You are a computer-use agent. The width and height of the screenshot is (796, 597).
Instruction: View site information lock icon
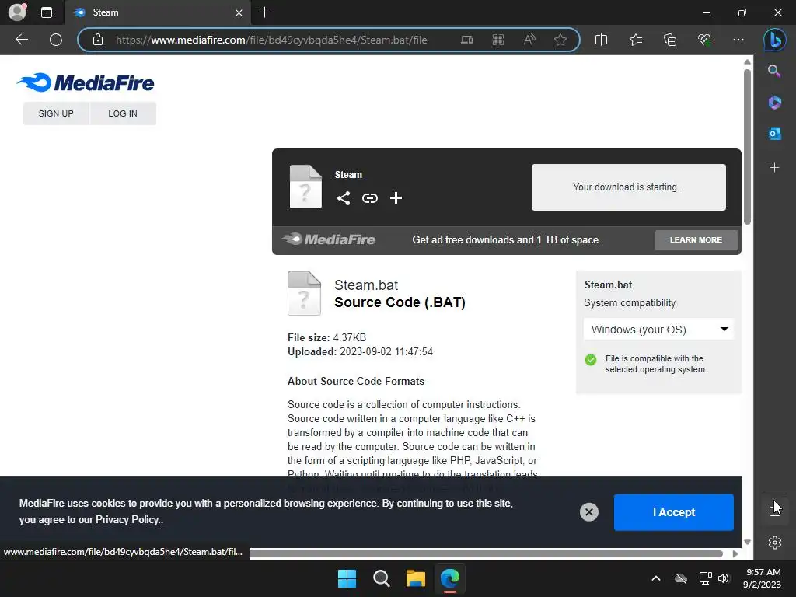point(98,40)
